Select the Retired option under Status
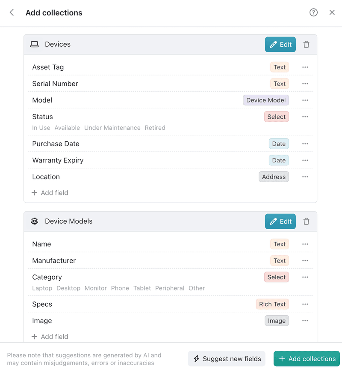 pos(155,128)
